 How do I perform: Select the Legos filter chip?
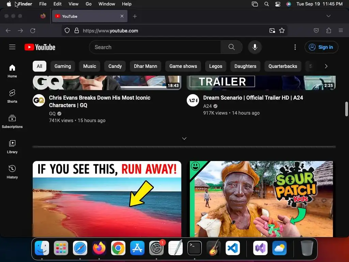pyautogui.click(x=216, y=66)
